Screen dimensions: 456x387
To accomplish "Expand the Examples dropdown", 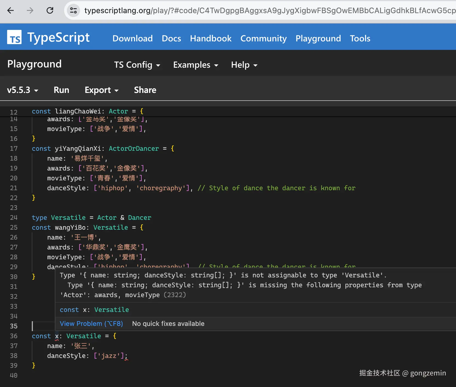I will [x=196, y=65].
